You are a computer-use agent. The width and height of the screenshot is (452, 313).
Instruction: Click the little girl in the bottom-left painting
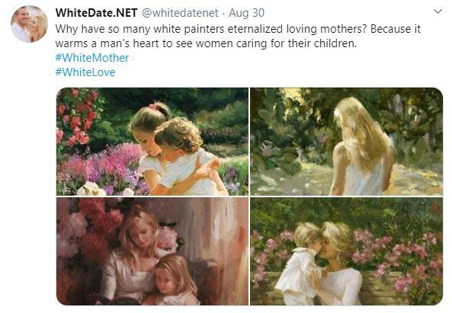173,279
